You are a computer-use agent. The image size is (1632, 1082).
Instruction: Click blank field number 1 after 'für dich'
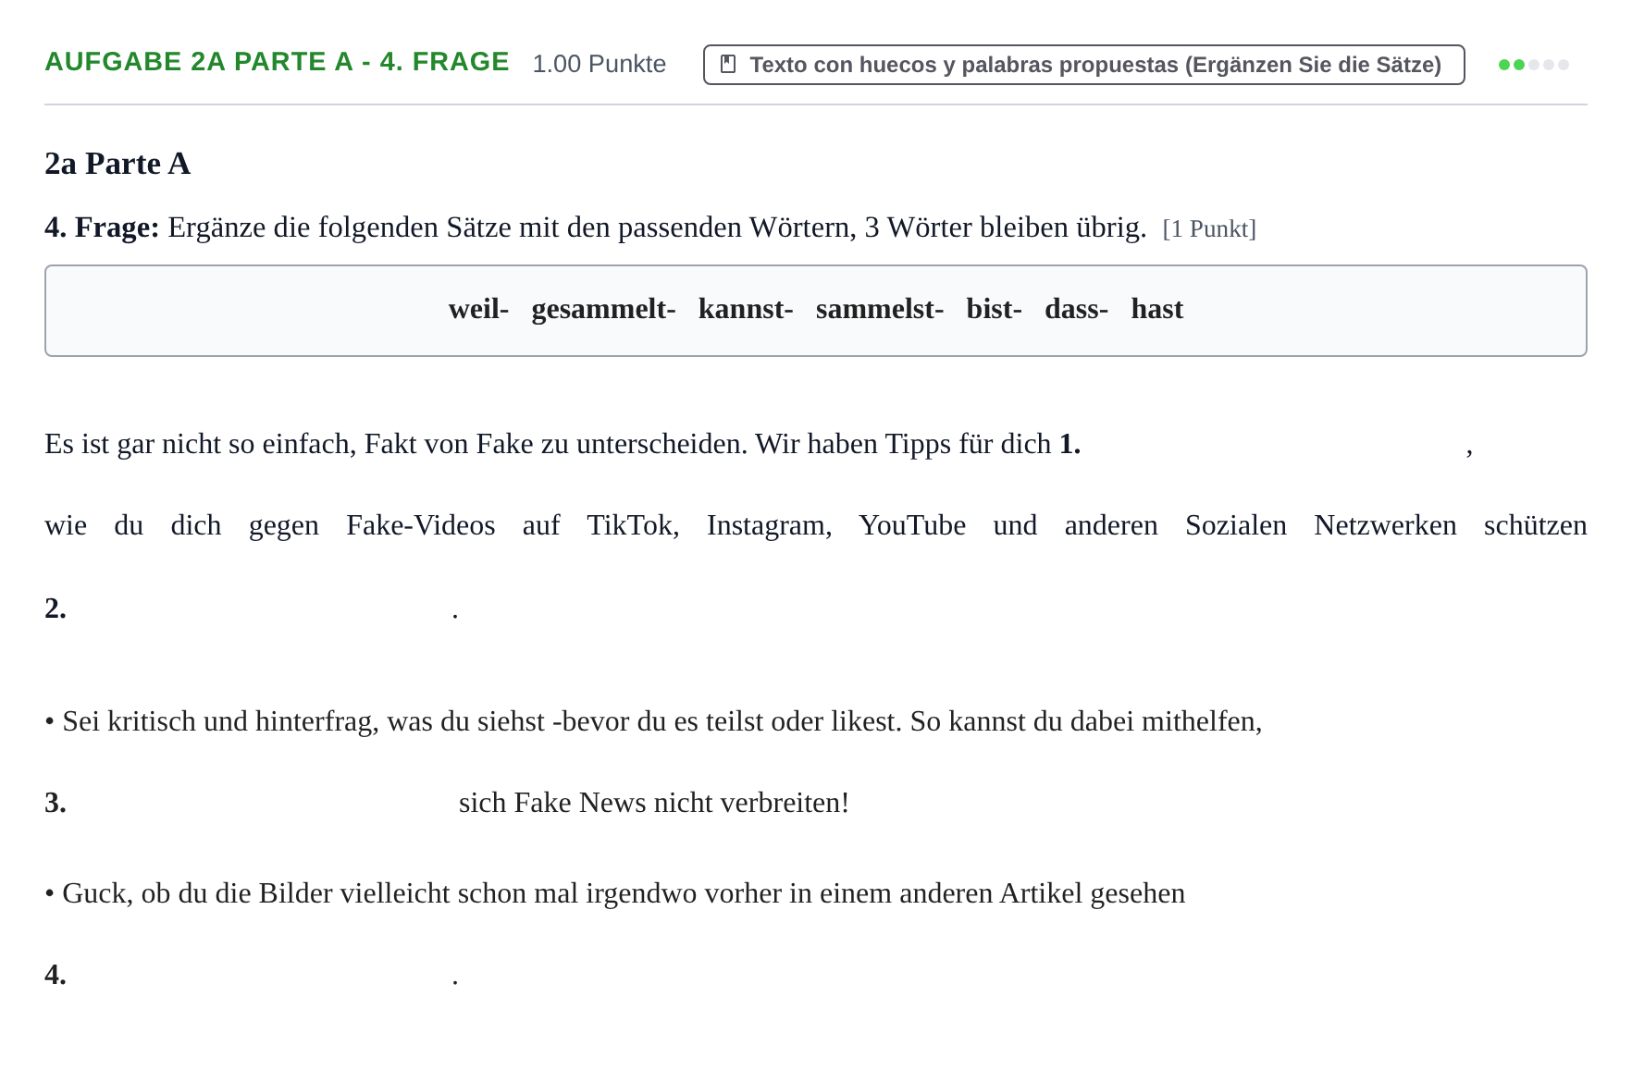click(1273, 445)
